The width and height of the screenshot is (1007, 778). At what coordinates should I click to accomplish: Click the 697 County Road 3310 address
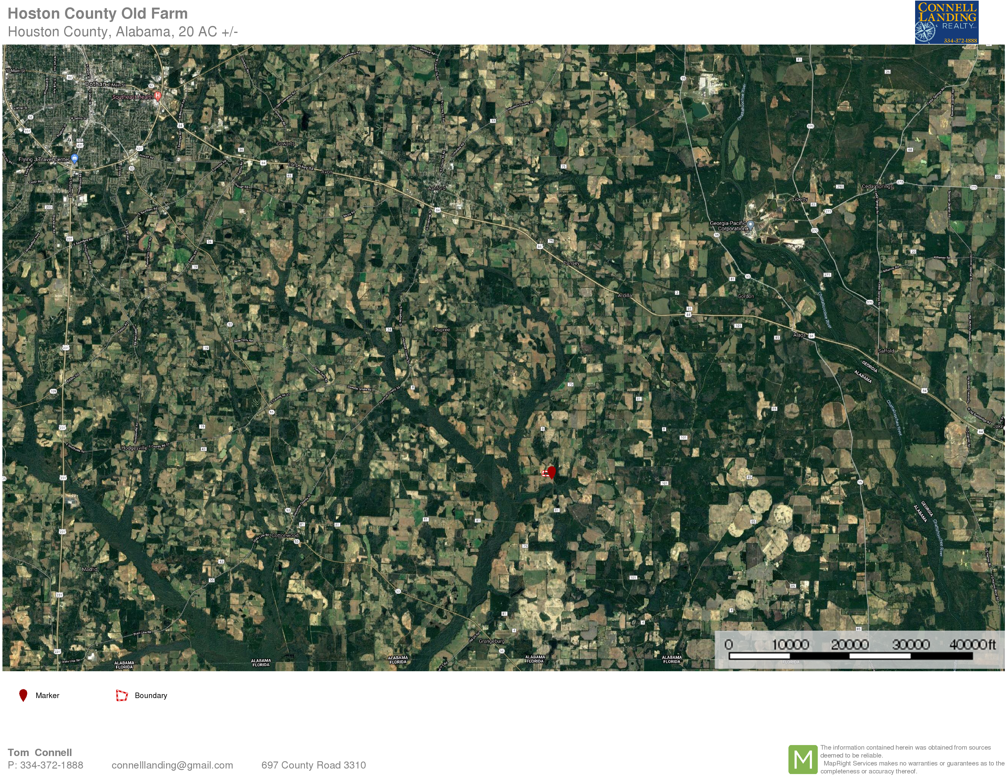(x=313, y=765)
